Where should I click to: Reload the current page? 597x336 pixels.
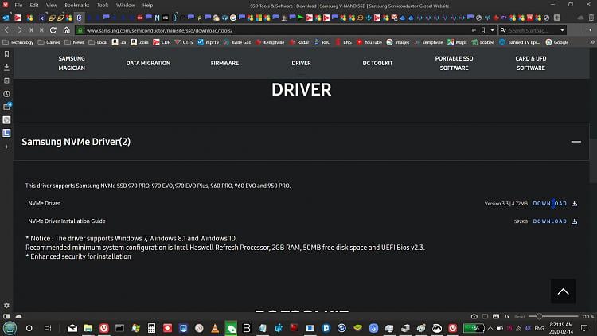(53, 30)
